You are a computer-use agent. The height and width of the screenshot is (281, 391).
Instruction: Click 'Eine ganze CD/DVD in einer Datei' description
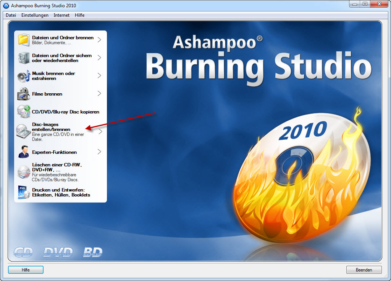click(58, 137)
